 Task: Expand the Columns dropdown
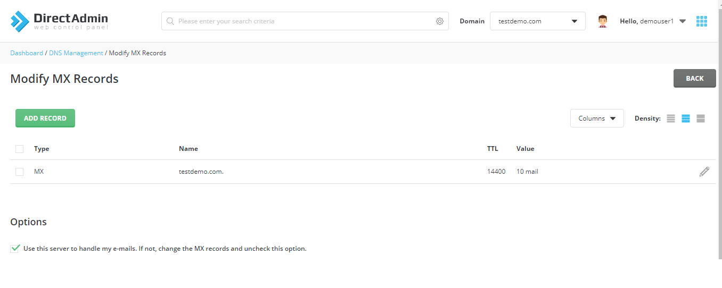[597, 118]
